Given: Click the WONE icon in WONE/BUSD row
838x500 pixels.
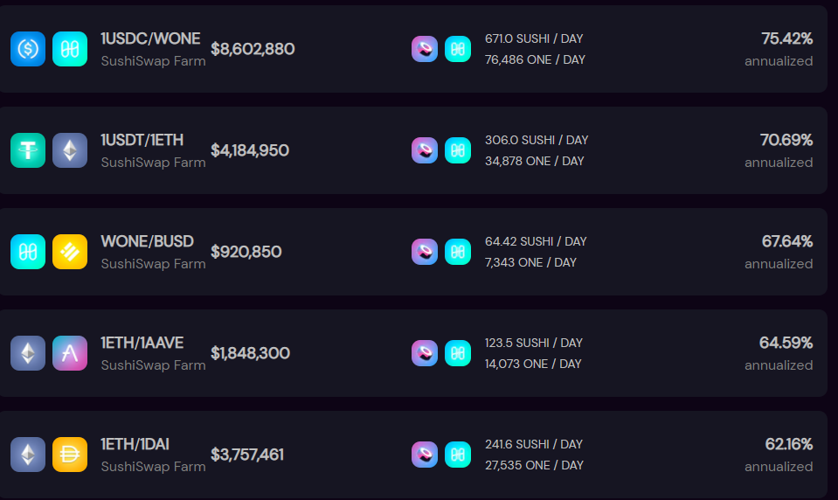Looking at the screenshot, I should coord(28,252).
